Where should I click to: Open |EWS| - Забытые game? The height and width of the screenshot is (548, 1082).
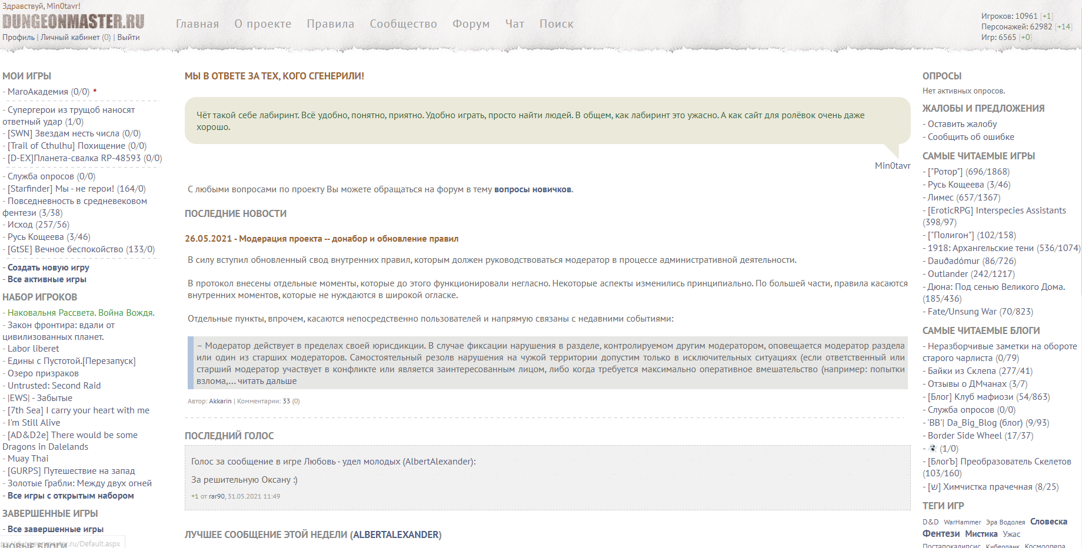(x=39, y=398)
